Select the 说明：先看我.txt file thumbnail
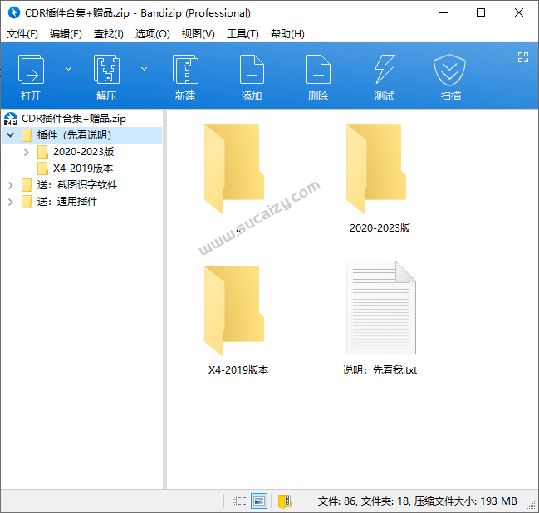The image size is (539, 513). (x=380, y=307)
